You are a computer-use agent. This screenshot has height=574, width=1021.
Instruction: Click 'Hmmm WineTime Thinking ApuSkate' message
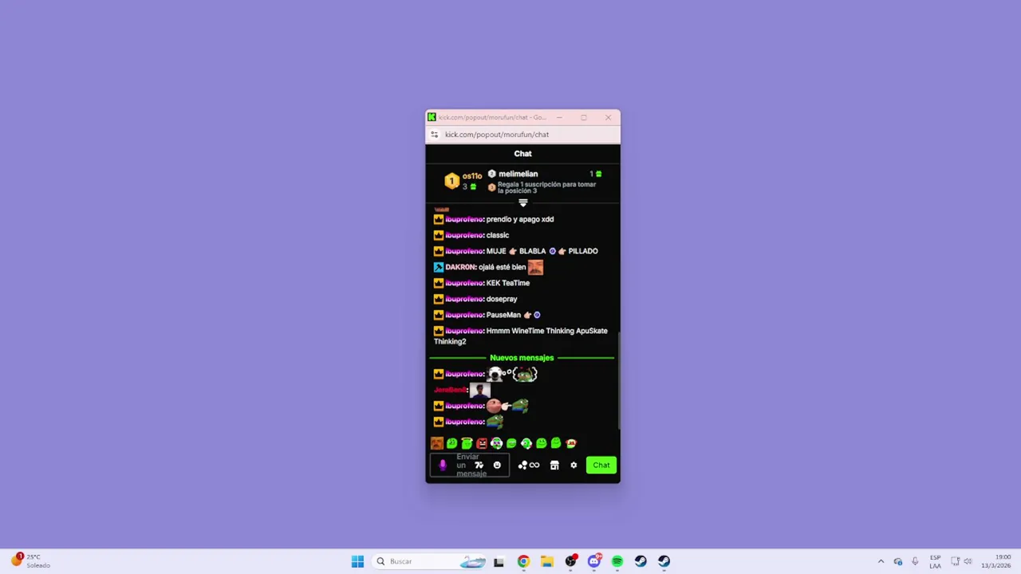520,336
